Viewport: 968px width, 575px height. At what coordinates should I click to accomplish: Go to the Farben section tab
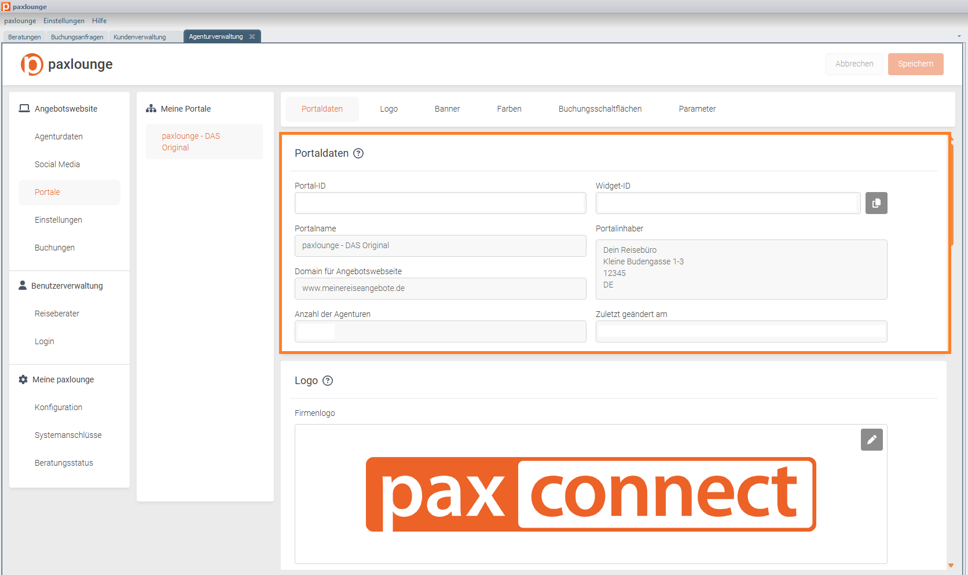pyautogui.click(x=509, y=109)
